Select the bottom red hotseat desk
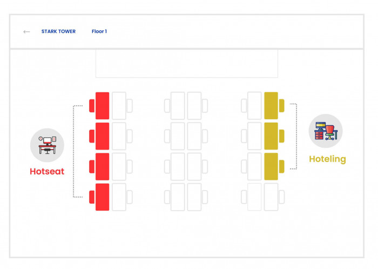Screen dimensions: 378x269 (x=102, y=197)
